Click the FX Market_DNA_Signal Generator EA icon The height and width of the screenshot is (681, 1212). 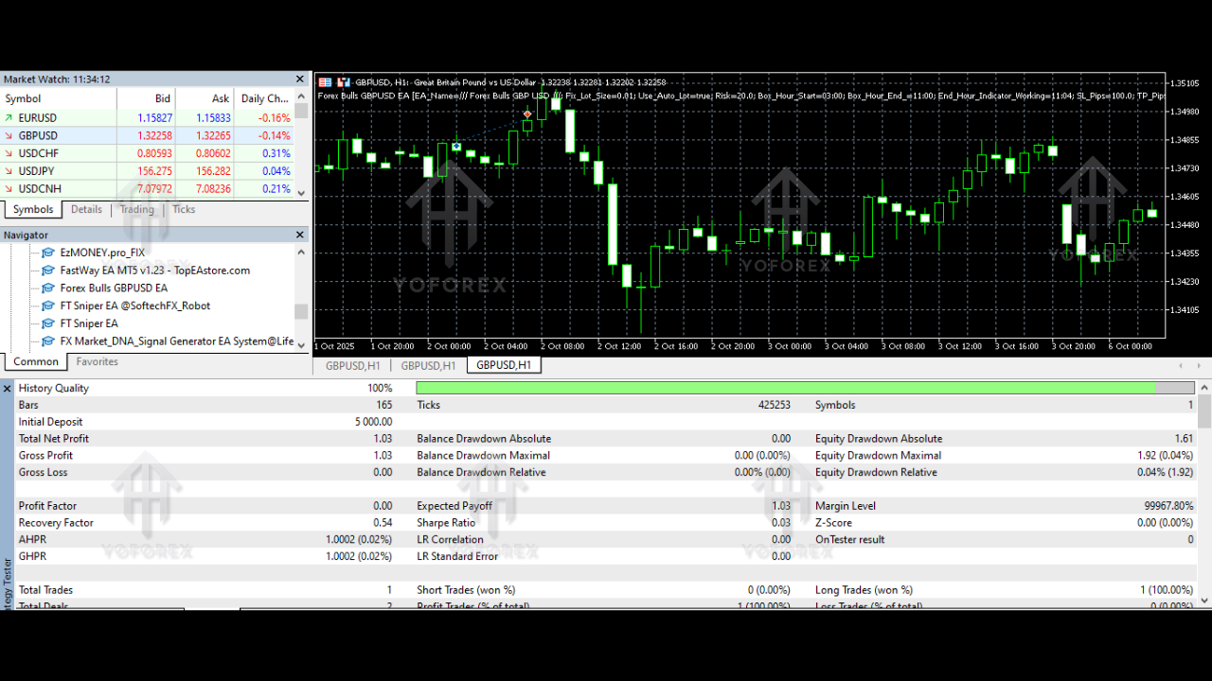47,340
